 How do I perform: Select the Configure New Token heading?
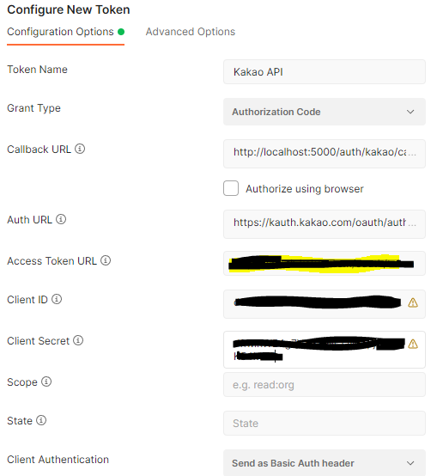(x=69, y=9)
